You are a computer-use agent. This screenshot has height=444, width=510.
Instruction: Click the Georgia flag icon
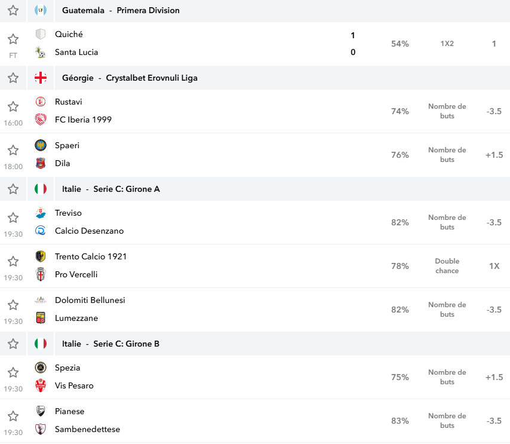(x=41, y=78)
